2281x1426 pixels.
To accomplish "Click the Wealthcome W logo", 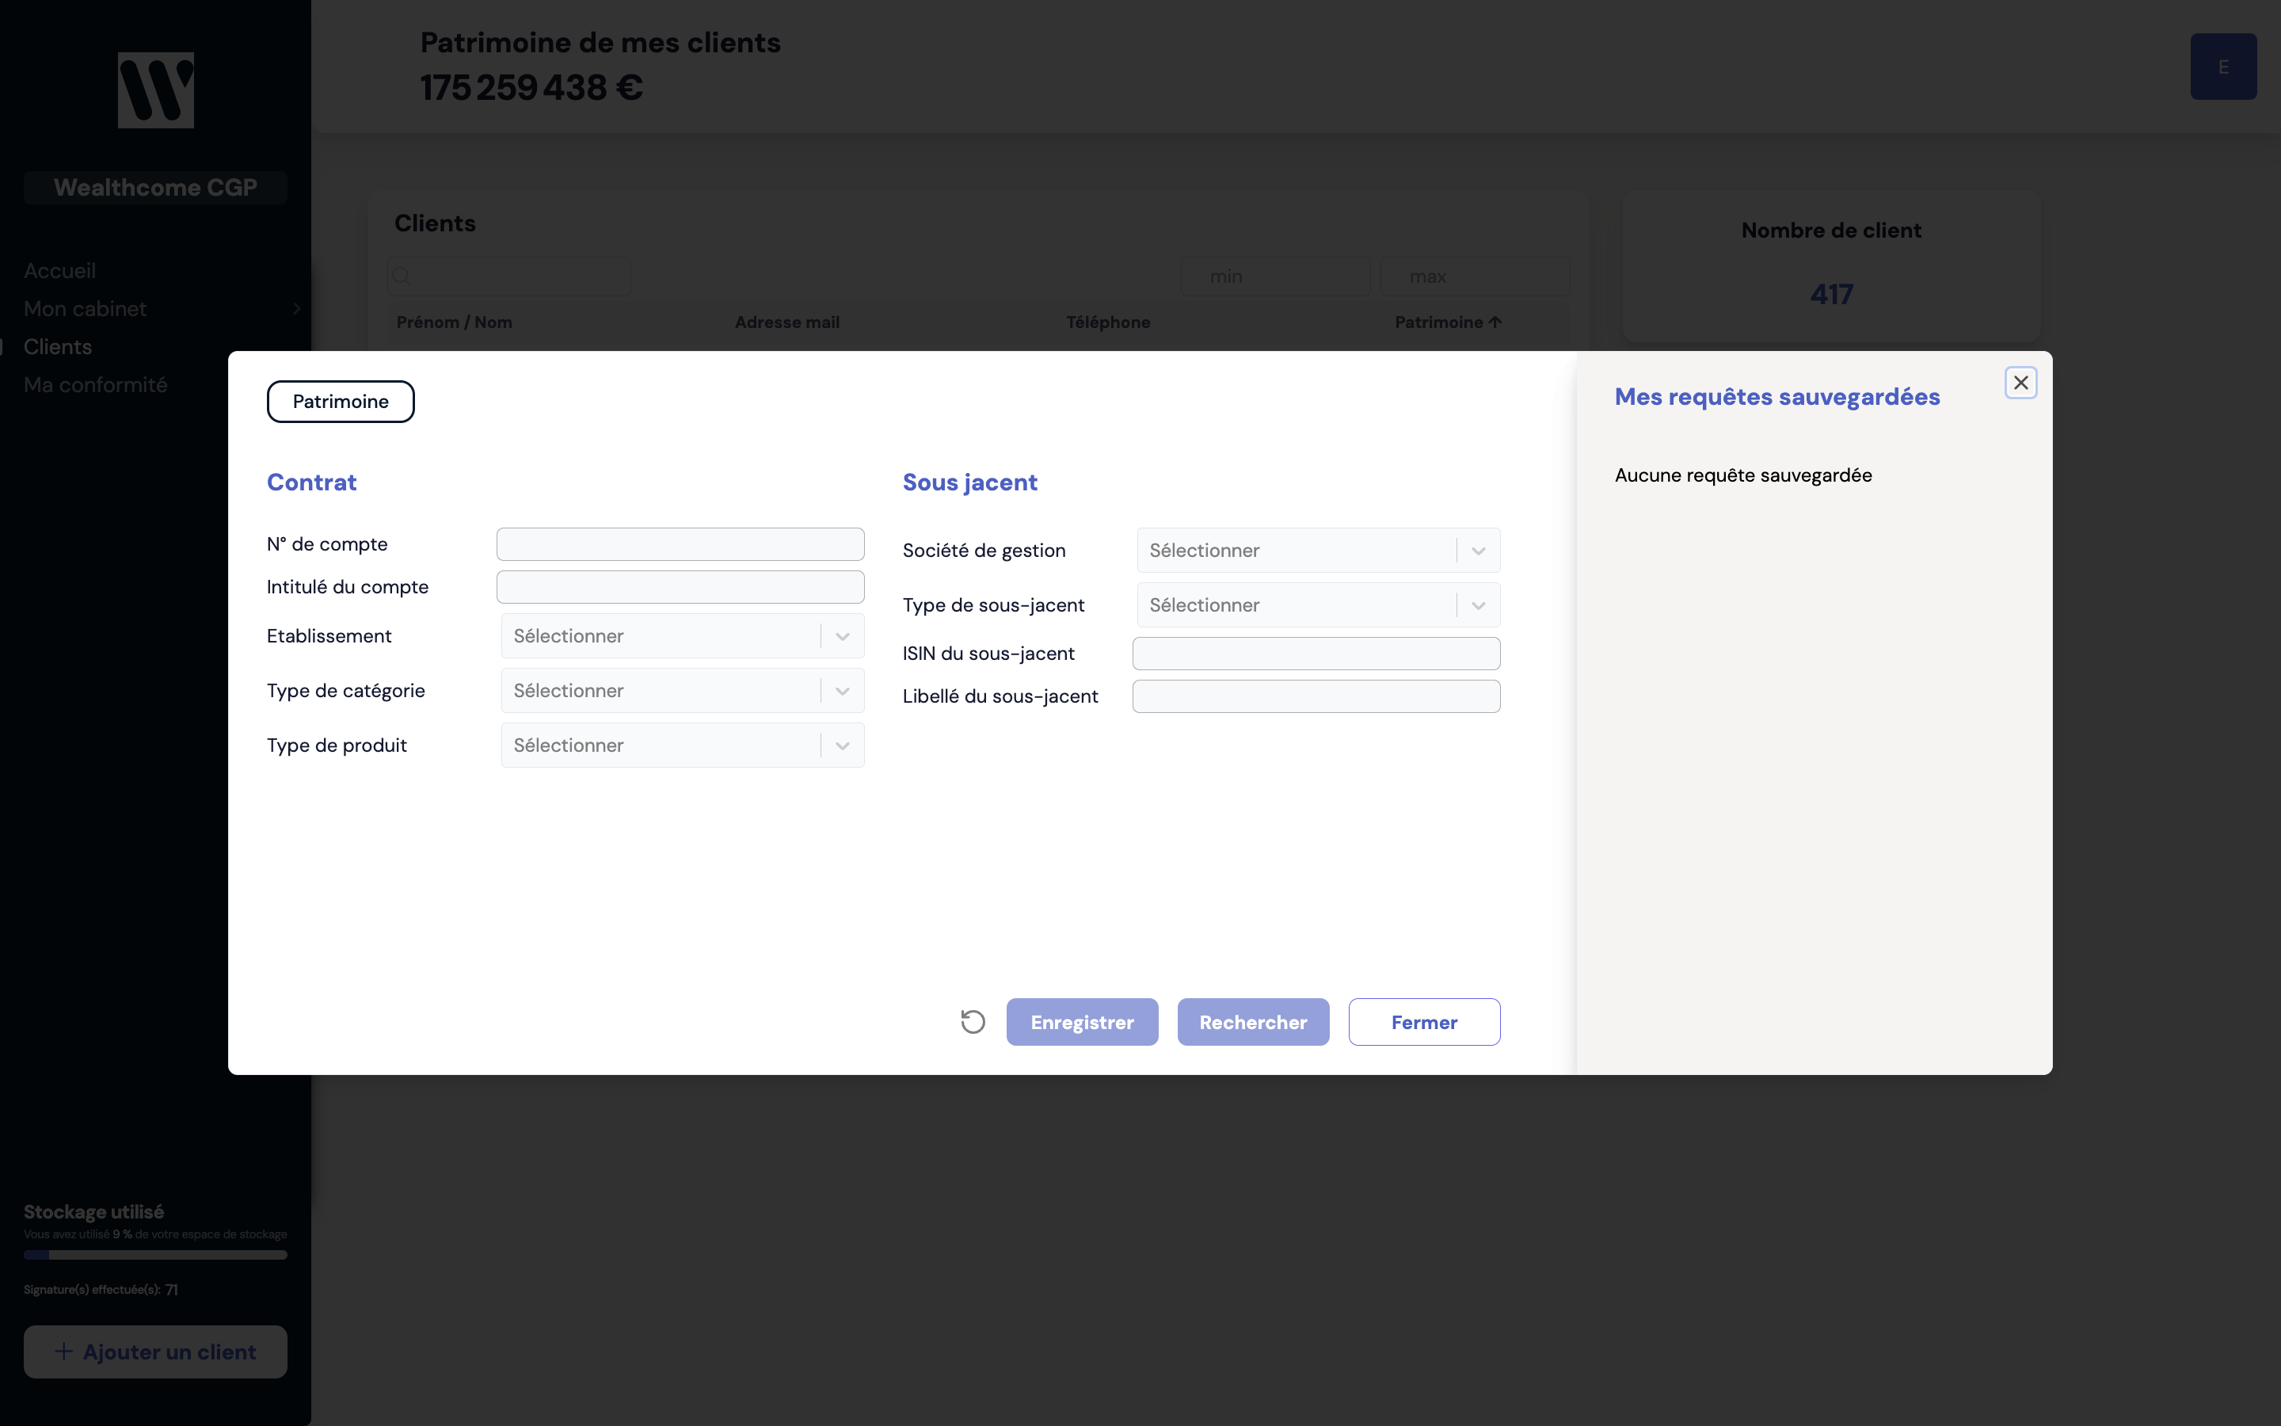I will [x=155, y=90].
